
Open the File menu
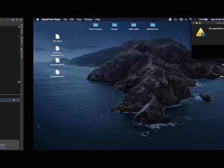coord(65,20)
